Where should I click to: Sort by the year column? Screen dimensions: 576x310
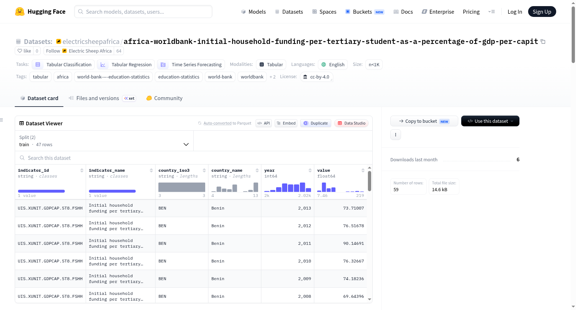tap(310, 170)
